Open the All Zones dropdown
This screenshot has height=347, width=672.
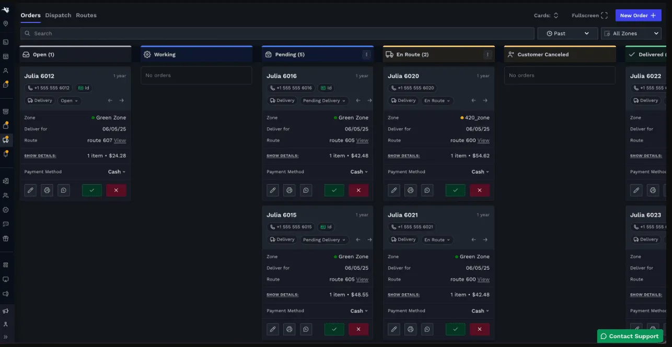point(631,33)
